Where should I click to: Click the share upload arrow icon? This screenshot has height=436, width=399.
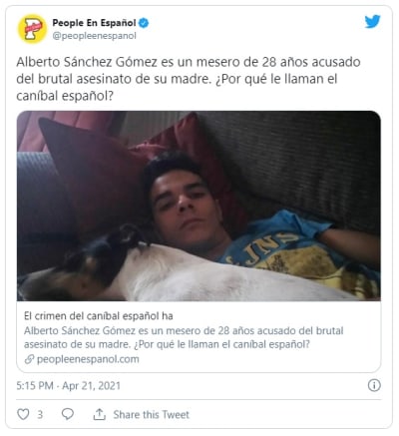click(x=99, y=414)
